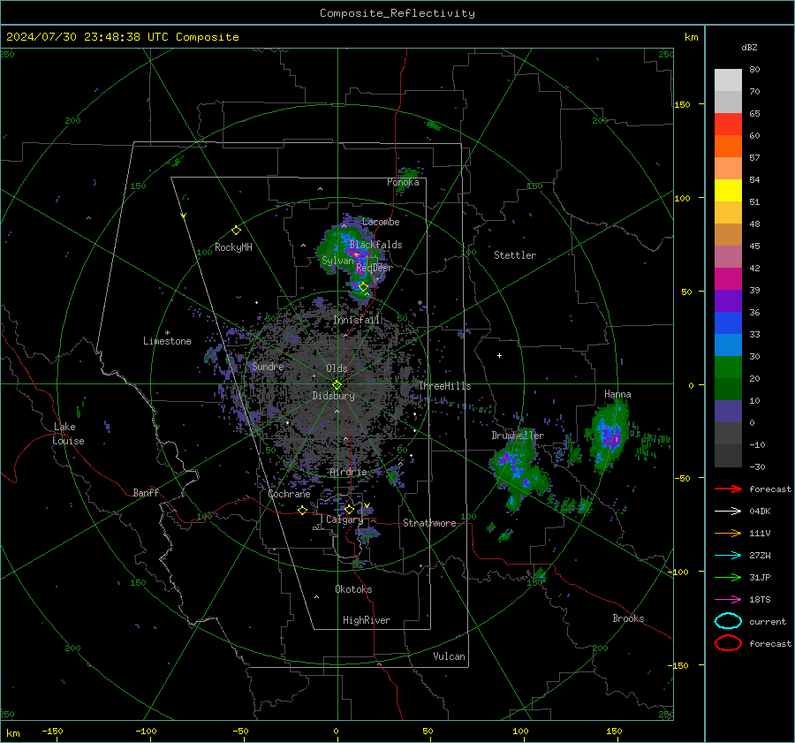Click the Blackfalds city label

375,245
